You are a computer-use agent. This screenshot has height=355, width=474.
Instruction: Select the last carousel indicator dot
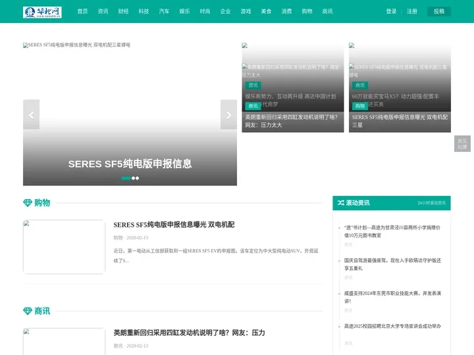(137, 178)
